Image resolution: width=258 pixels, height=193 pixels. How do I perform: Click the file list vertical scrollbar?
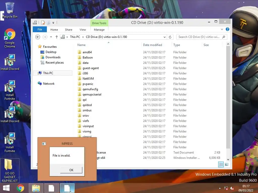click(x=228, y=97)
